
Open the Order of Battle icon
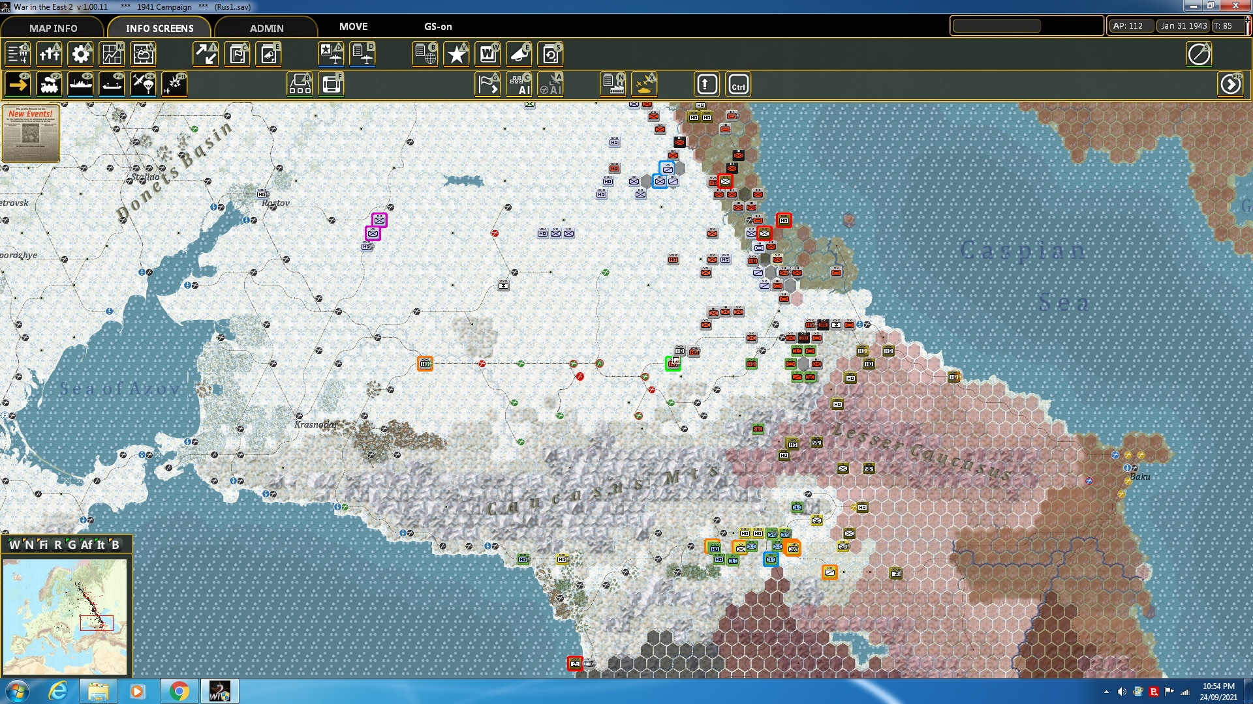point(18,54)
